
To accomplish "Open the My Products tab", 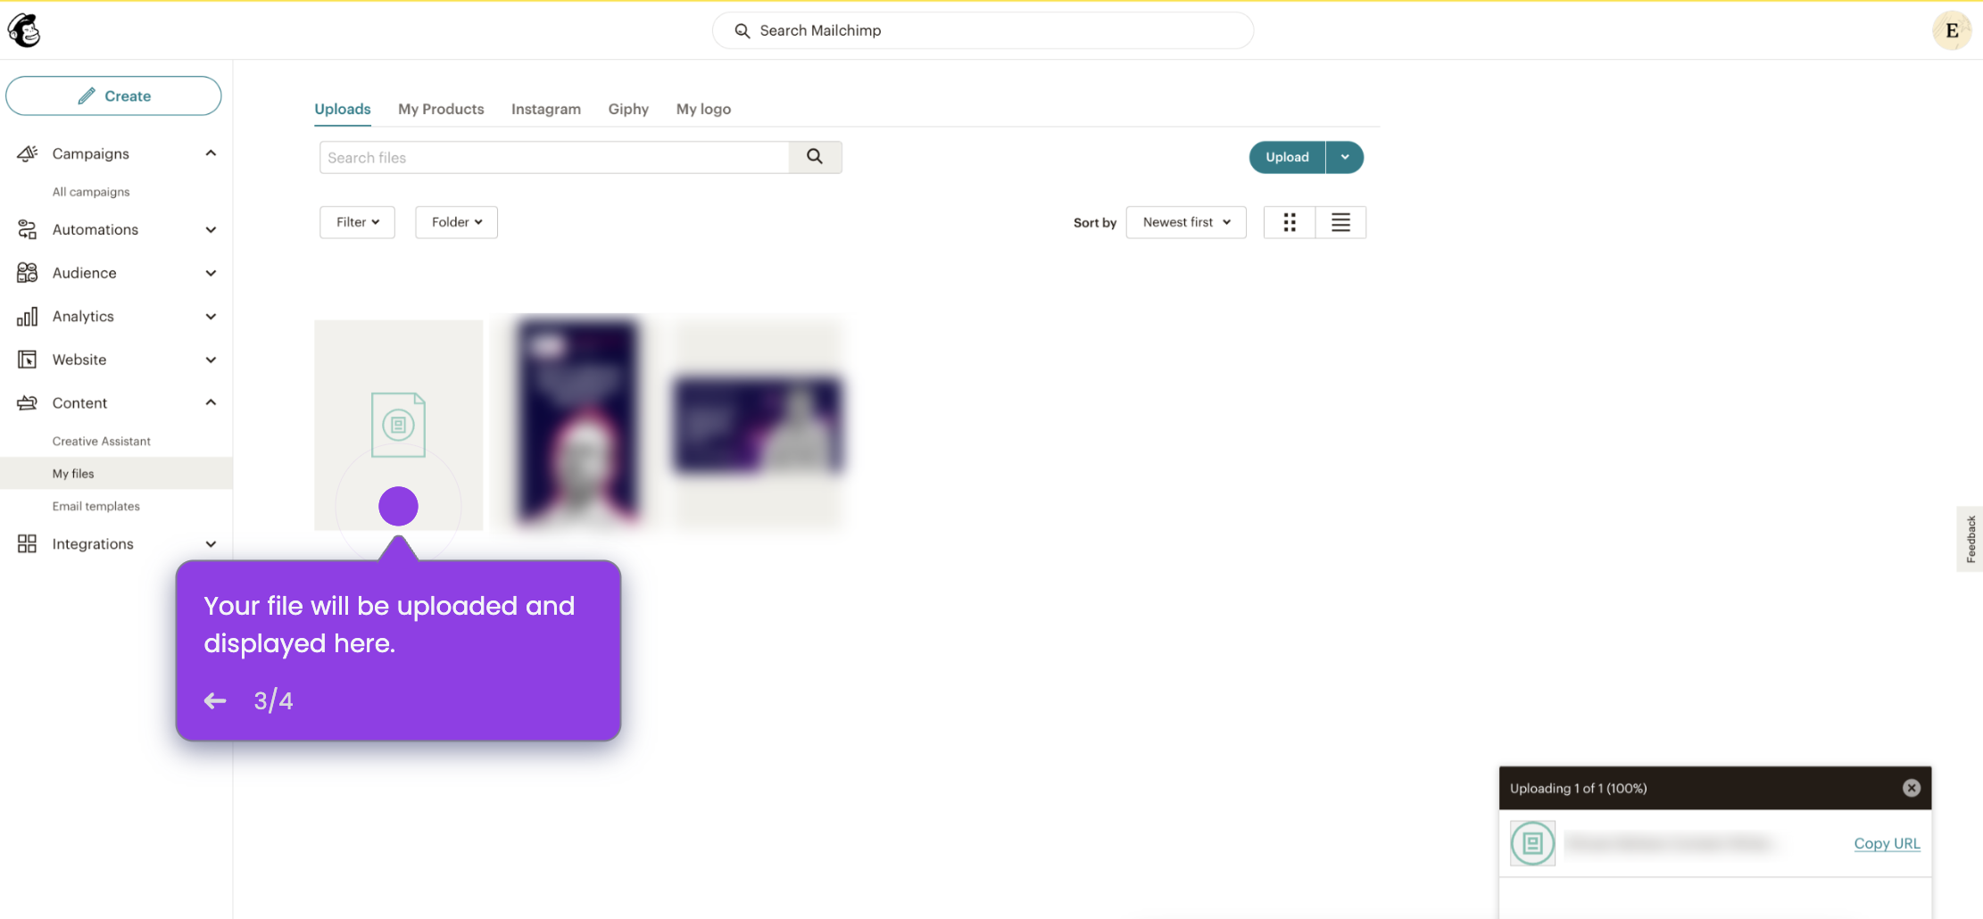I will tap(441, 109).
